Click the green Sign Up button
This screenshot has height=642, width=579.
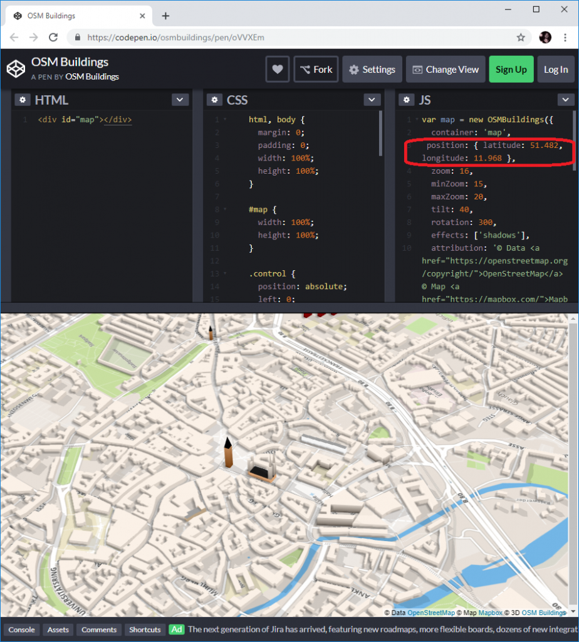pos(511,70)
